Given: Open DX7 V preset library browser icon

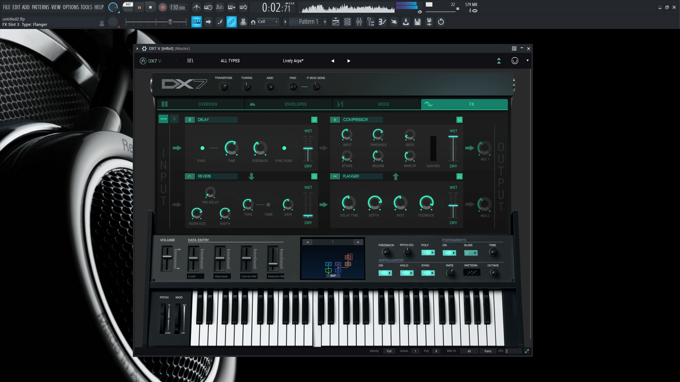Looking at the screenshot, I should (190, 61).
